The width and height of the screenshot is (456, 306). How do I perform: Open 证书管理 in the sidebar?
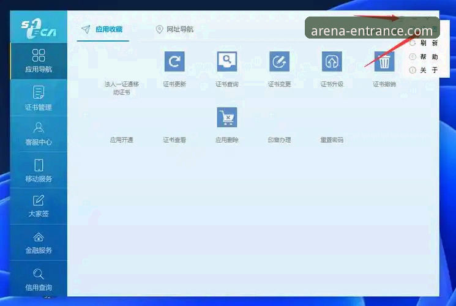(39, 99)
